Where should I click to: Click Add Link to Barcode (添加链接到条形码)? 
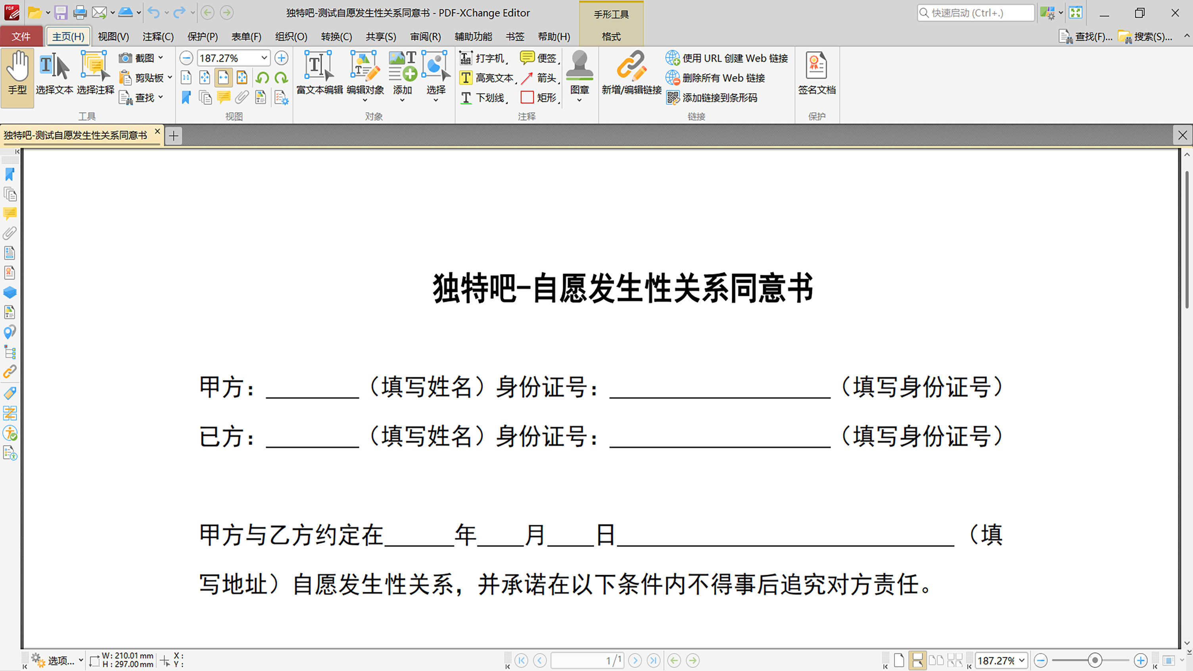(x=712, y=98)
